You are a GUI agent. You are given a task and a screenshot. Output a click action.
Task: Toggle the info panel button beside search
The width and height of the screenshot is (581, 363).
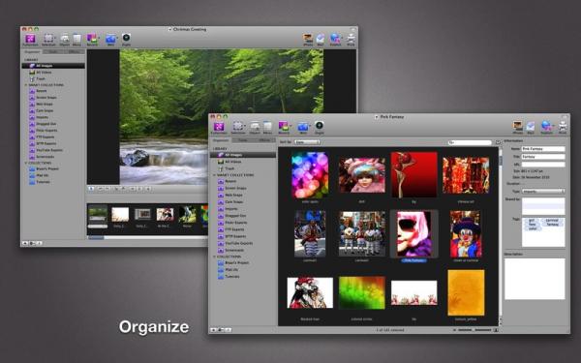[x=498, y=142]
